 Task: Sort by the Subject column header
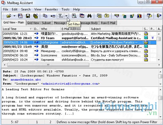pyautogui.click(x=116, y=29)
